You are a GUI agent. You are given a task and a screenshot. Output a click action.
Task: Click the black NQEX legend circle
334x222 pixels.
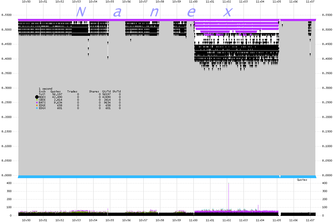click(x=37, y=97)
